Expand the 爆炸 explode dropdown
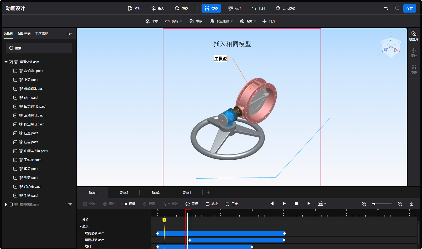This screenshot has height=249, width=422. pyautogui.click(x=248, y=21)
